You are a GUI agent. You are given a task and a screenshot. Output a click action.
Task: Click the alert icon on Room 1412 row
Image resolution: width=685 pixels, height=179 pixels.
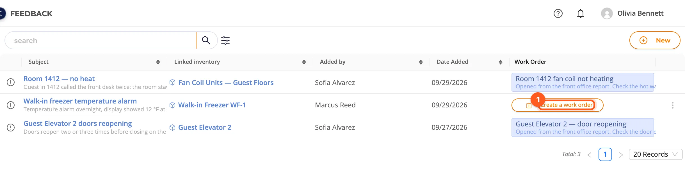pyautogui.click(x=11, y=83)
